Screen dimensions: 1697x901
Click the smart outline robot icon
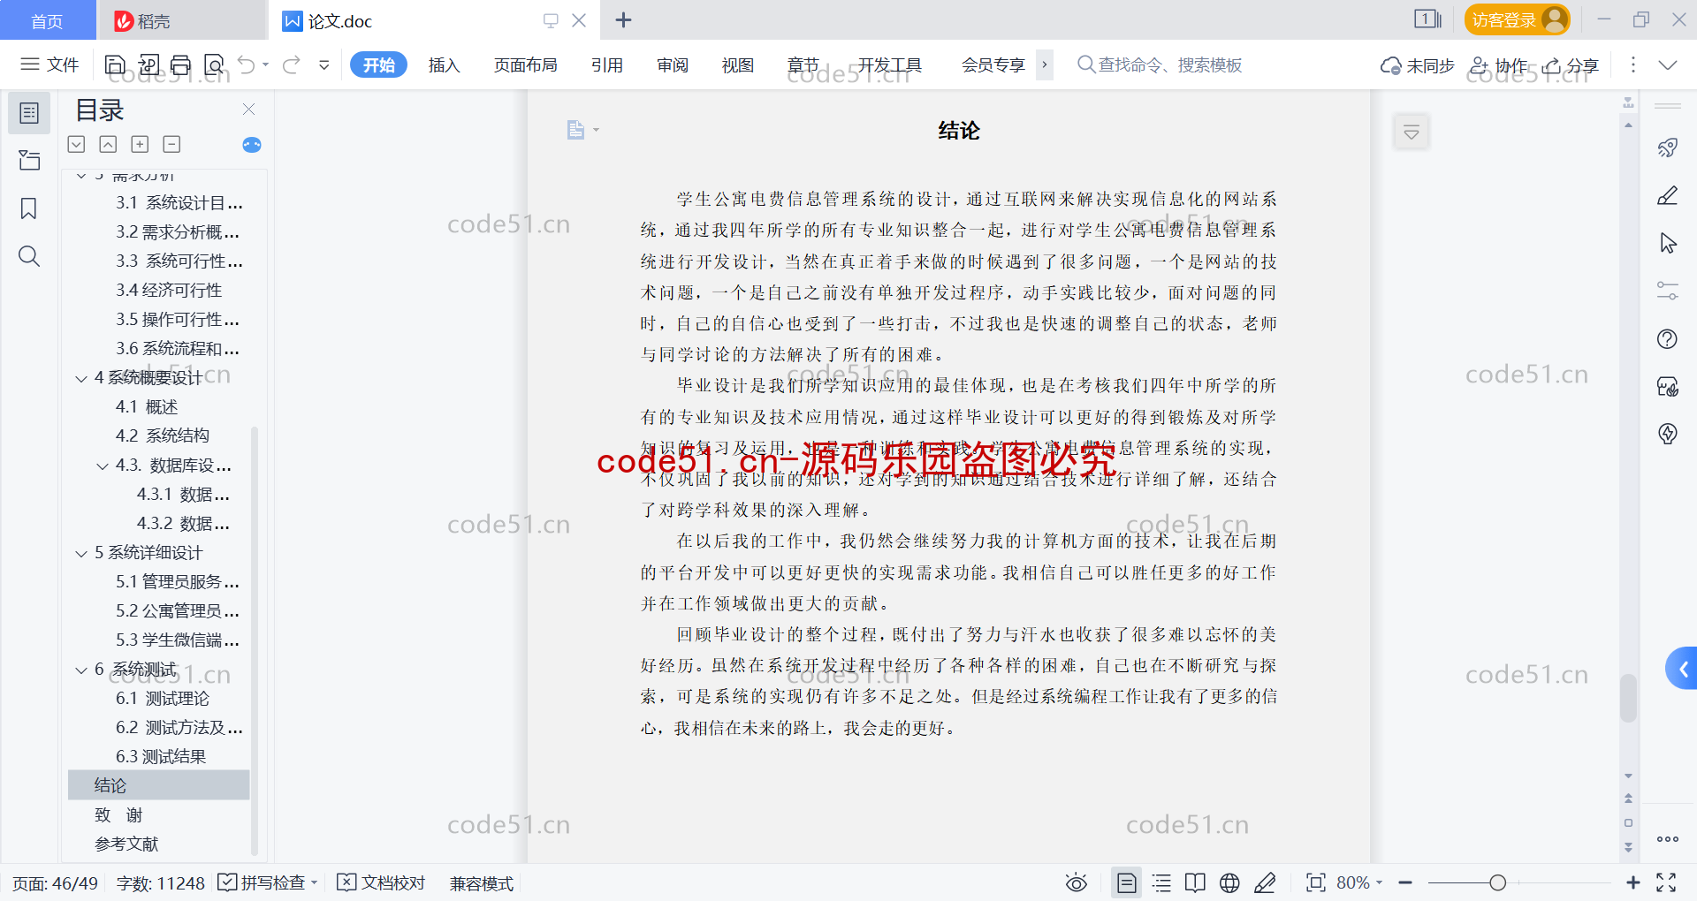pyautogui.click(x=252, y=145)
